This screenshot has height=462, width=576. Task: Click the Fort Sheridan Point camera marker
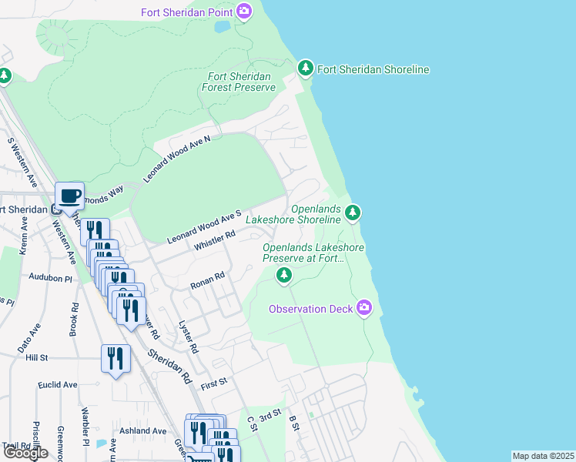244,12
